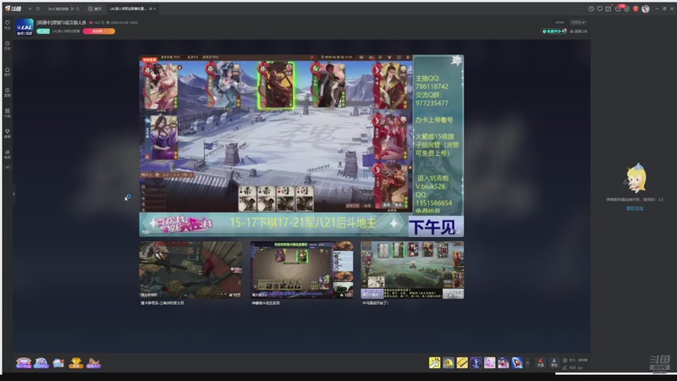The image size is (677, 381).
Task: Open the backpack button beside recharge
Action: (x=554, y=363)
